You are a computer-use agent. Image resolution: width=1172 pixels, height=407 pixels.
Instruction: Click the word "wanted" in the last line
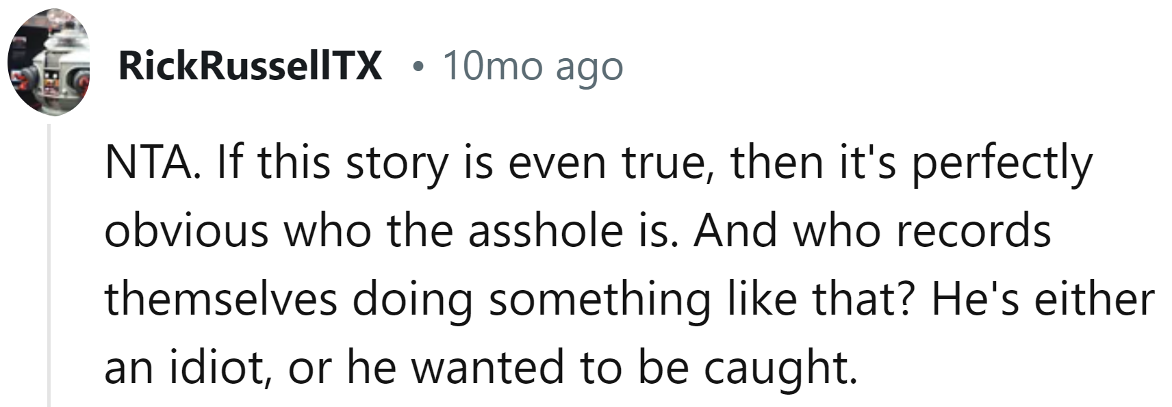point(488,367)
